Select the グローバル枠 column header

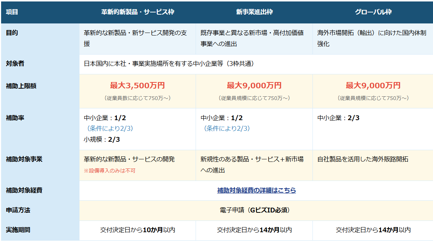coord(373,12)
